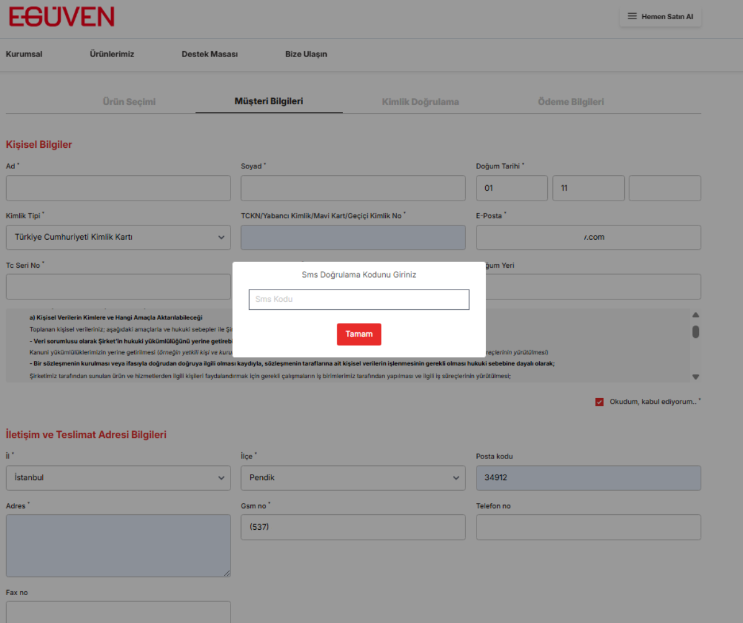Image resolution: width=743 pixels, height=623 pixels.
Task: Select Kurumsal in the navigation bar
Action: point(24,54)
